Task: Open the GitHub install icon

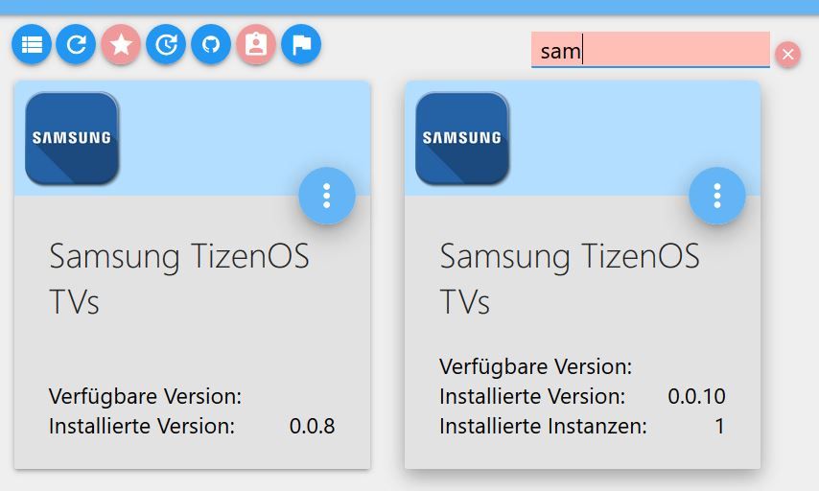Action: click(211, 44)
